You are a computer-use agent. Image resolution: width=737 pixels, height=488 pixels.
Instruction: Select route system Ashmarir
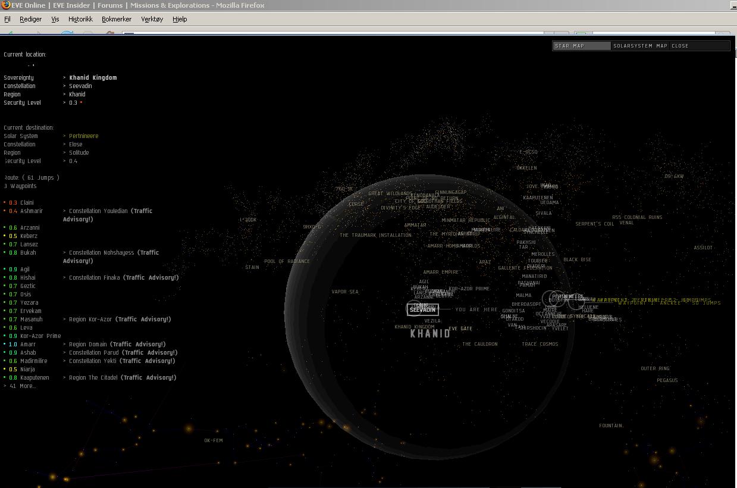32,211
